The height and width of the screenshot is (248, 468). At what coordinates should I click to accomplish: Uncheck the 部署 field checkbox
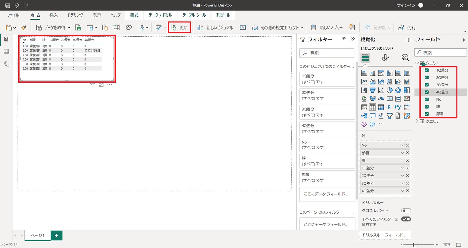tap(427, 114)
